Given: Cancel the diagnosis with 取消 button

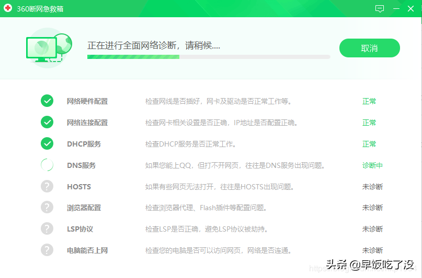Looking at the screenshot, I should pos(370,48).
